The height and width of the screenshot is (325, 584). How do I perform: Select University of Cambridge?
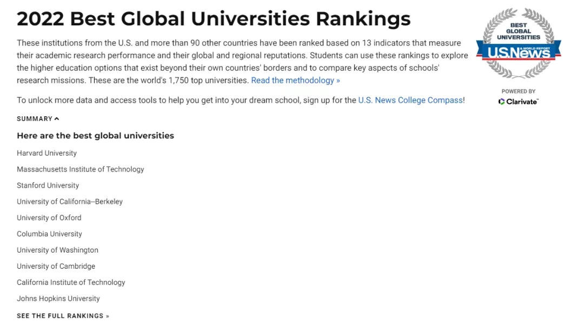(56, 266)
